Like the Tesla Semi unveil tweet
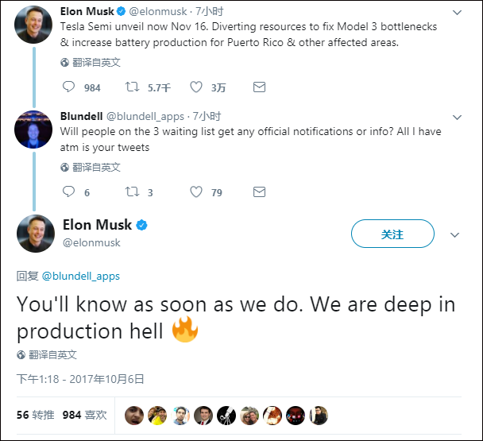 196,87
